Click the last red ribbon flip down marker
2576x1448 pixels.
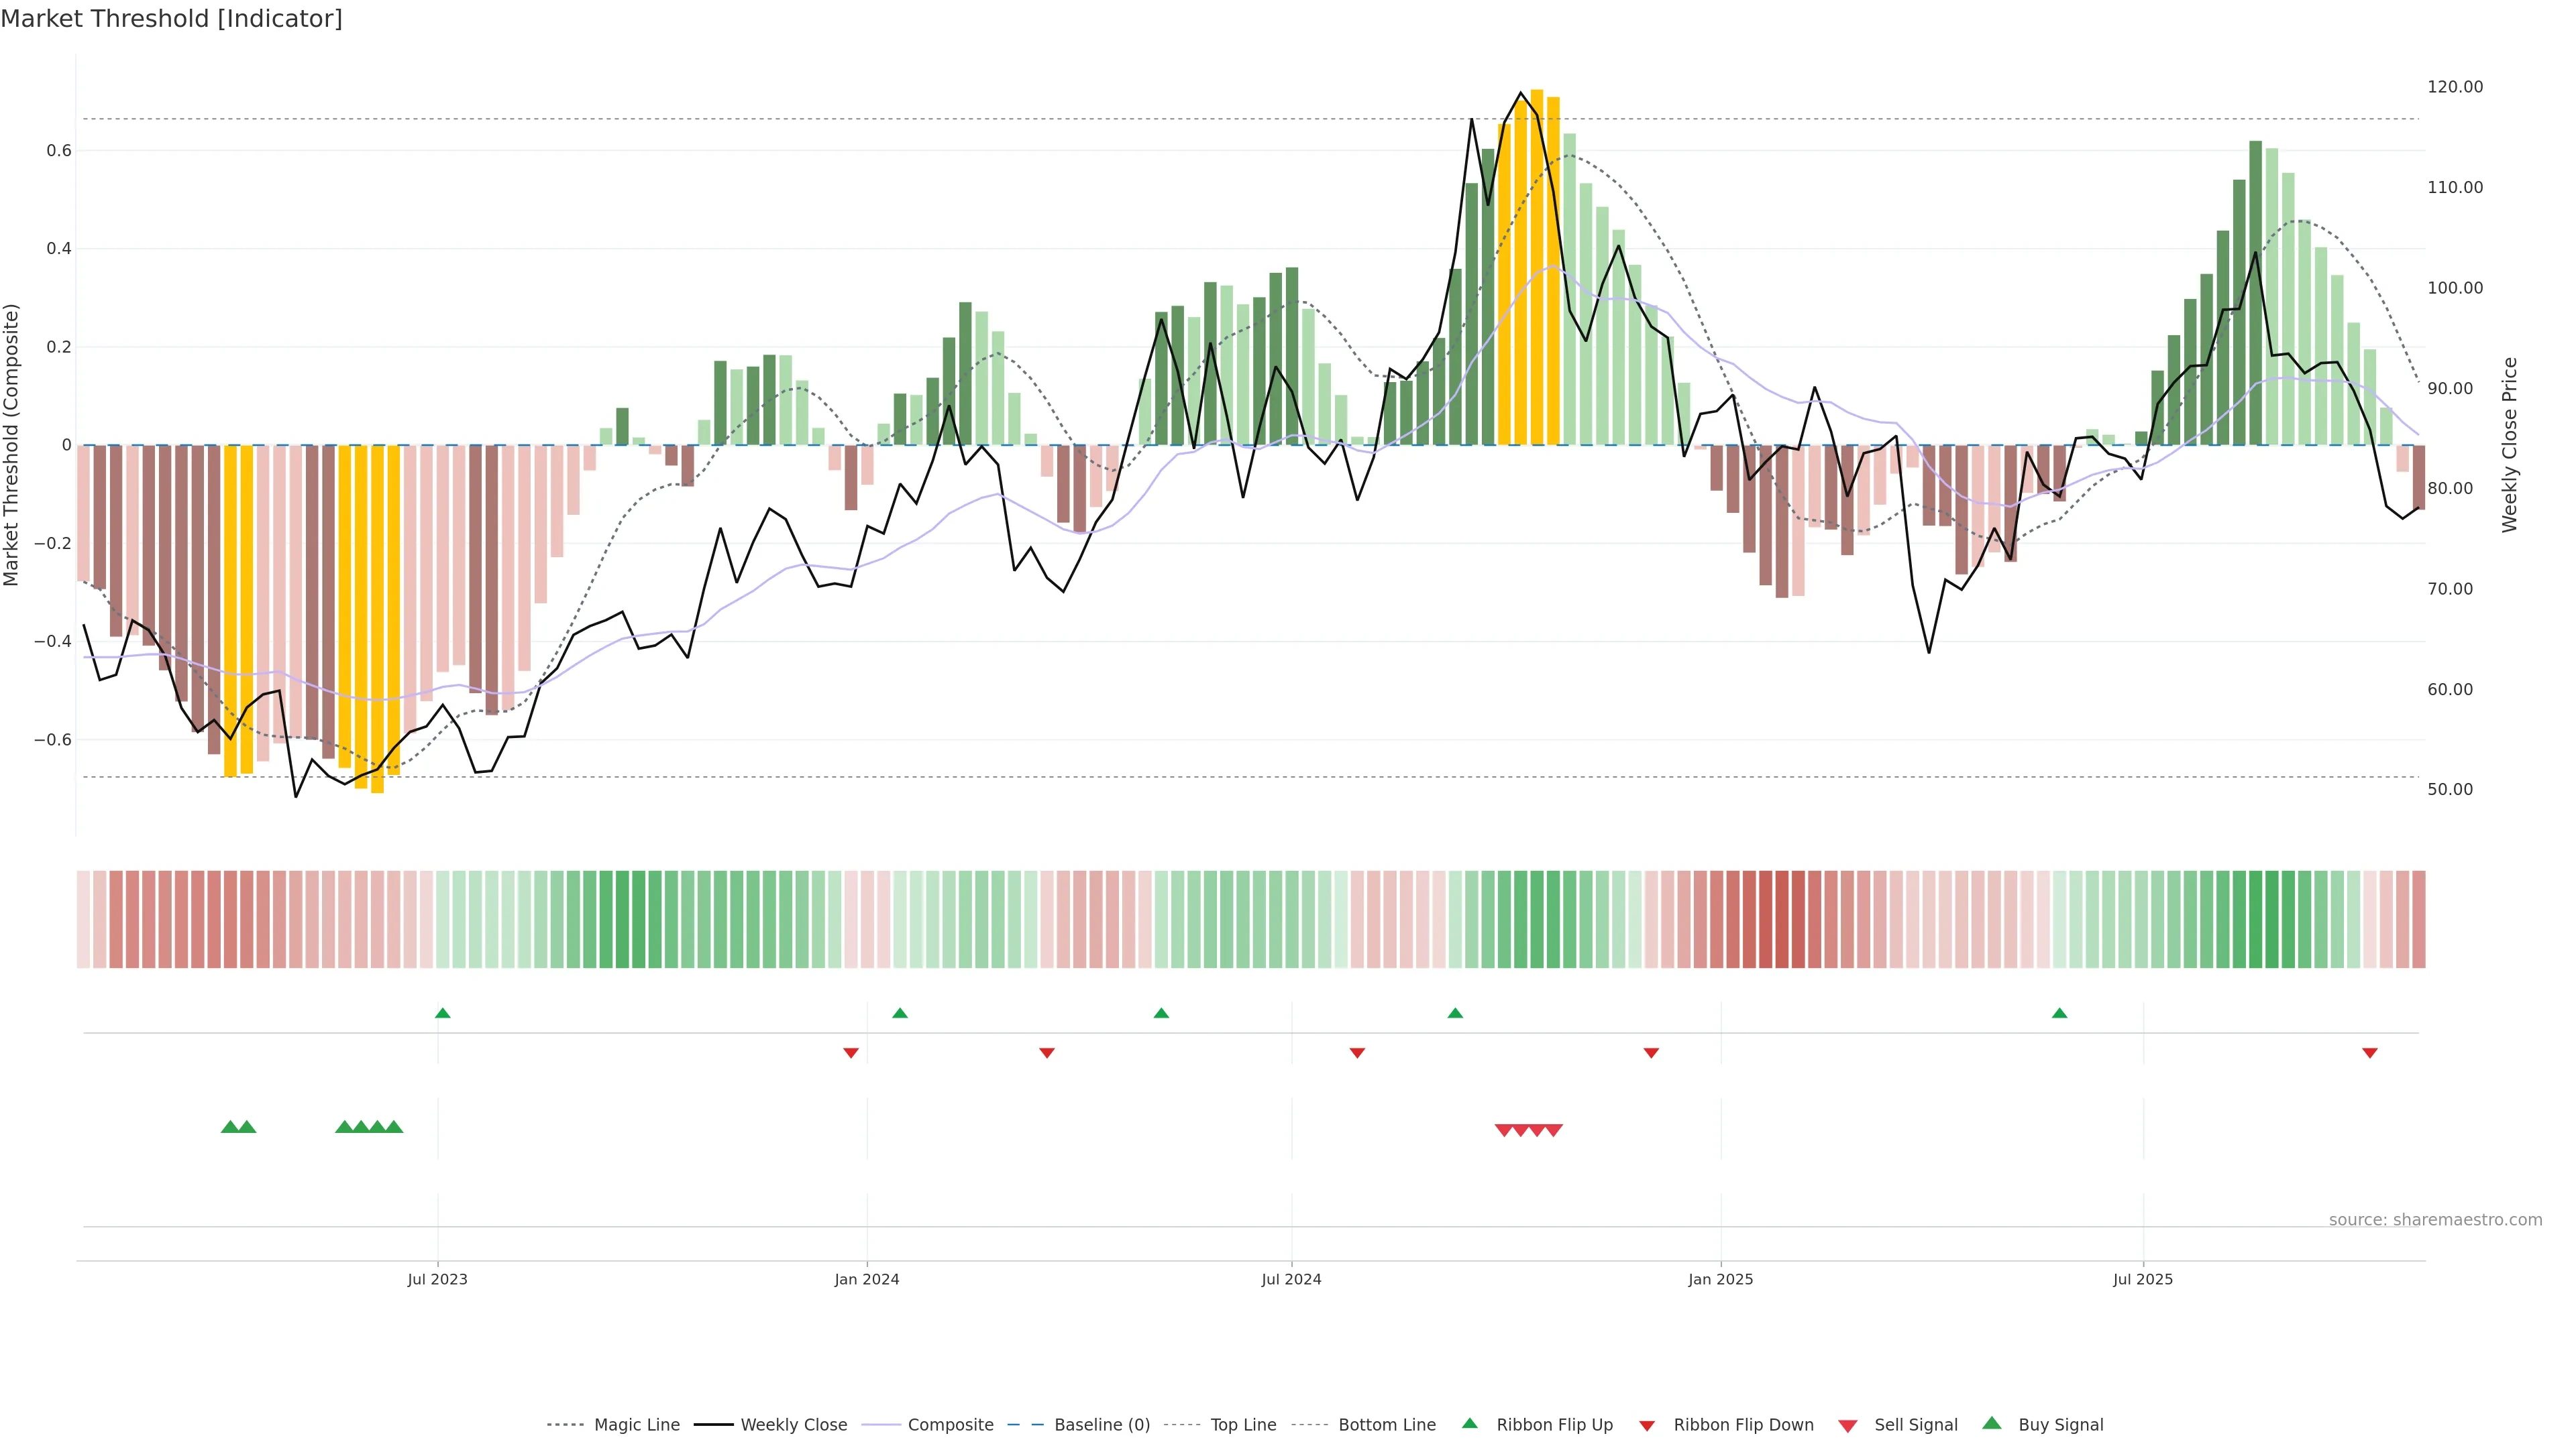(2369, 1052)
